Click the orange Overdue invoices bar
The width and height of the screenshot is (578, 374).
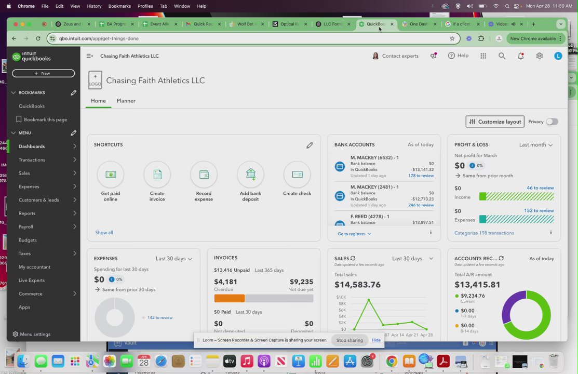230,298
